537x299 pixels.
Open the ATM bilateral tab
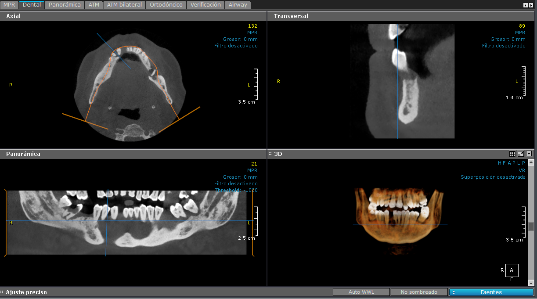123,5
